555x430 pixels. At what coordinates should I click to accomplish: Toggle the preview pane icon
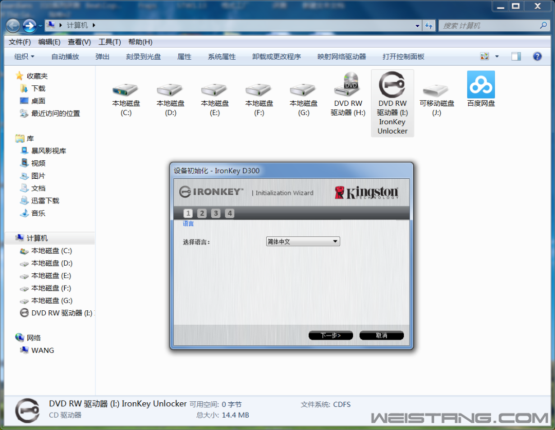pyautogui.click(x=516, y=57)
